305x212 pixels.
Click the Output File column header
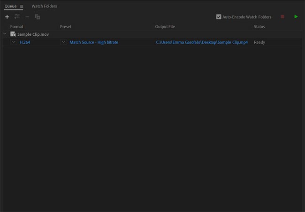tap(165, 27)
